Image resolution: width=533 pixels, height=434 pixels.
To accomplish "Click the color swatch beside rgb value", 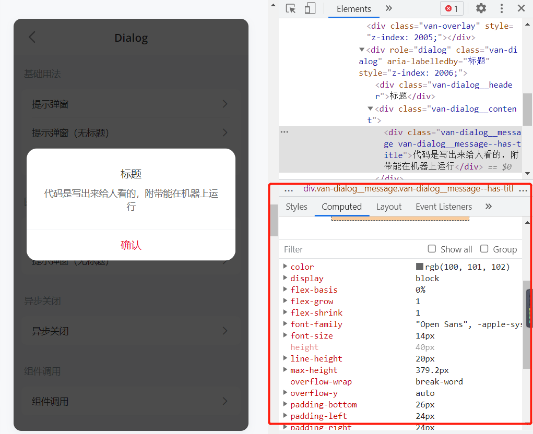I will (x=420, y=267).
